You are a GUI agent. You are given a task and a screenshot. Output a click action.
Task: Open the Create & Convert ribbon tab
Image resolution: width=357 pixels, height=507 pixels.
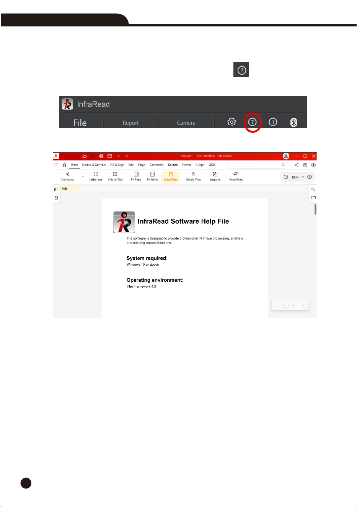point(94,165)
